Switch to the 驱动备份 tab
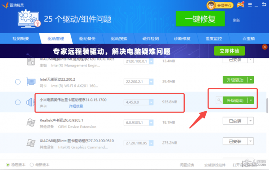 87,39
